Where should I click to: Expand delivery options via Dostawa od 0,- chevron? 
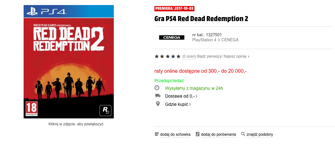tap(196, 96)
